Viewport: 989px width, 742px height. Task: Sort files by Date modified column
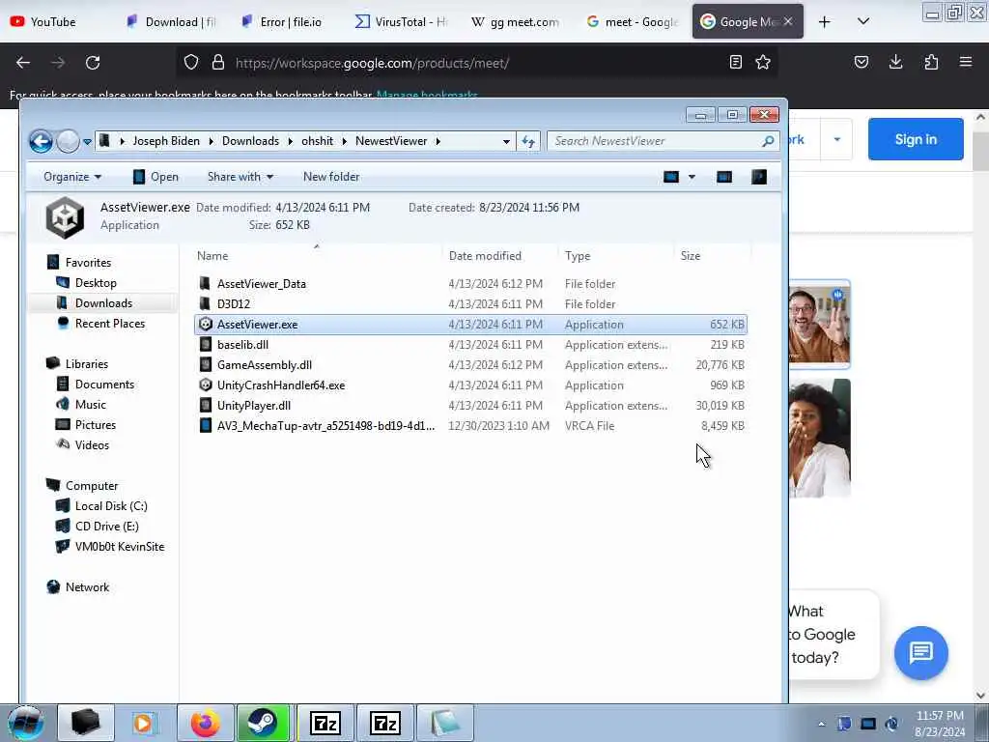click(x=485, y=255)
